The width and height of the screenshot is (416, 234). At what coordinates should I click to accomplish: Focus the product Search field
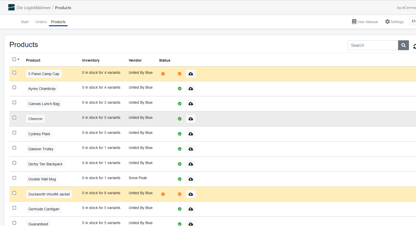click(373, 45)
